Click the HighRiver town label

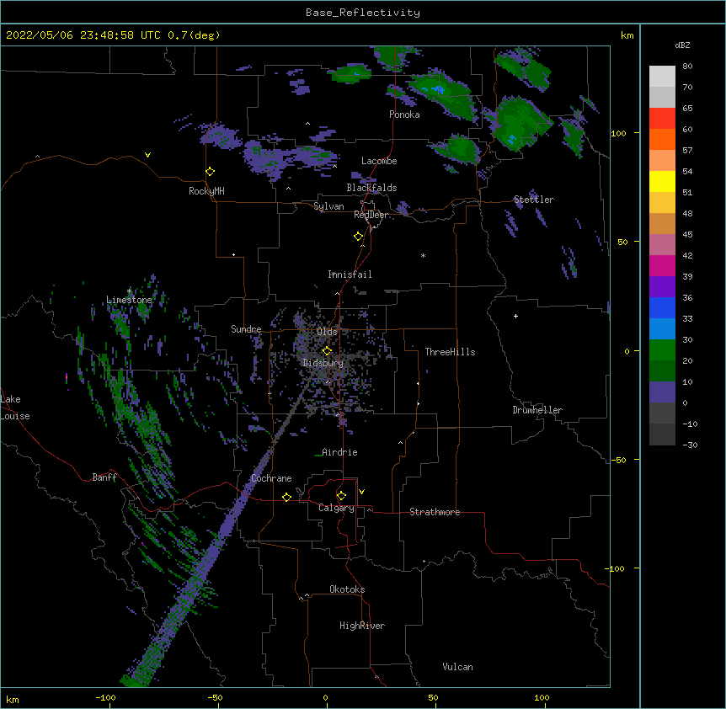click(x=362, y=626)
